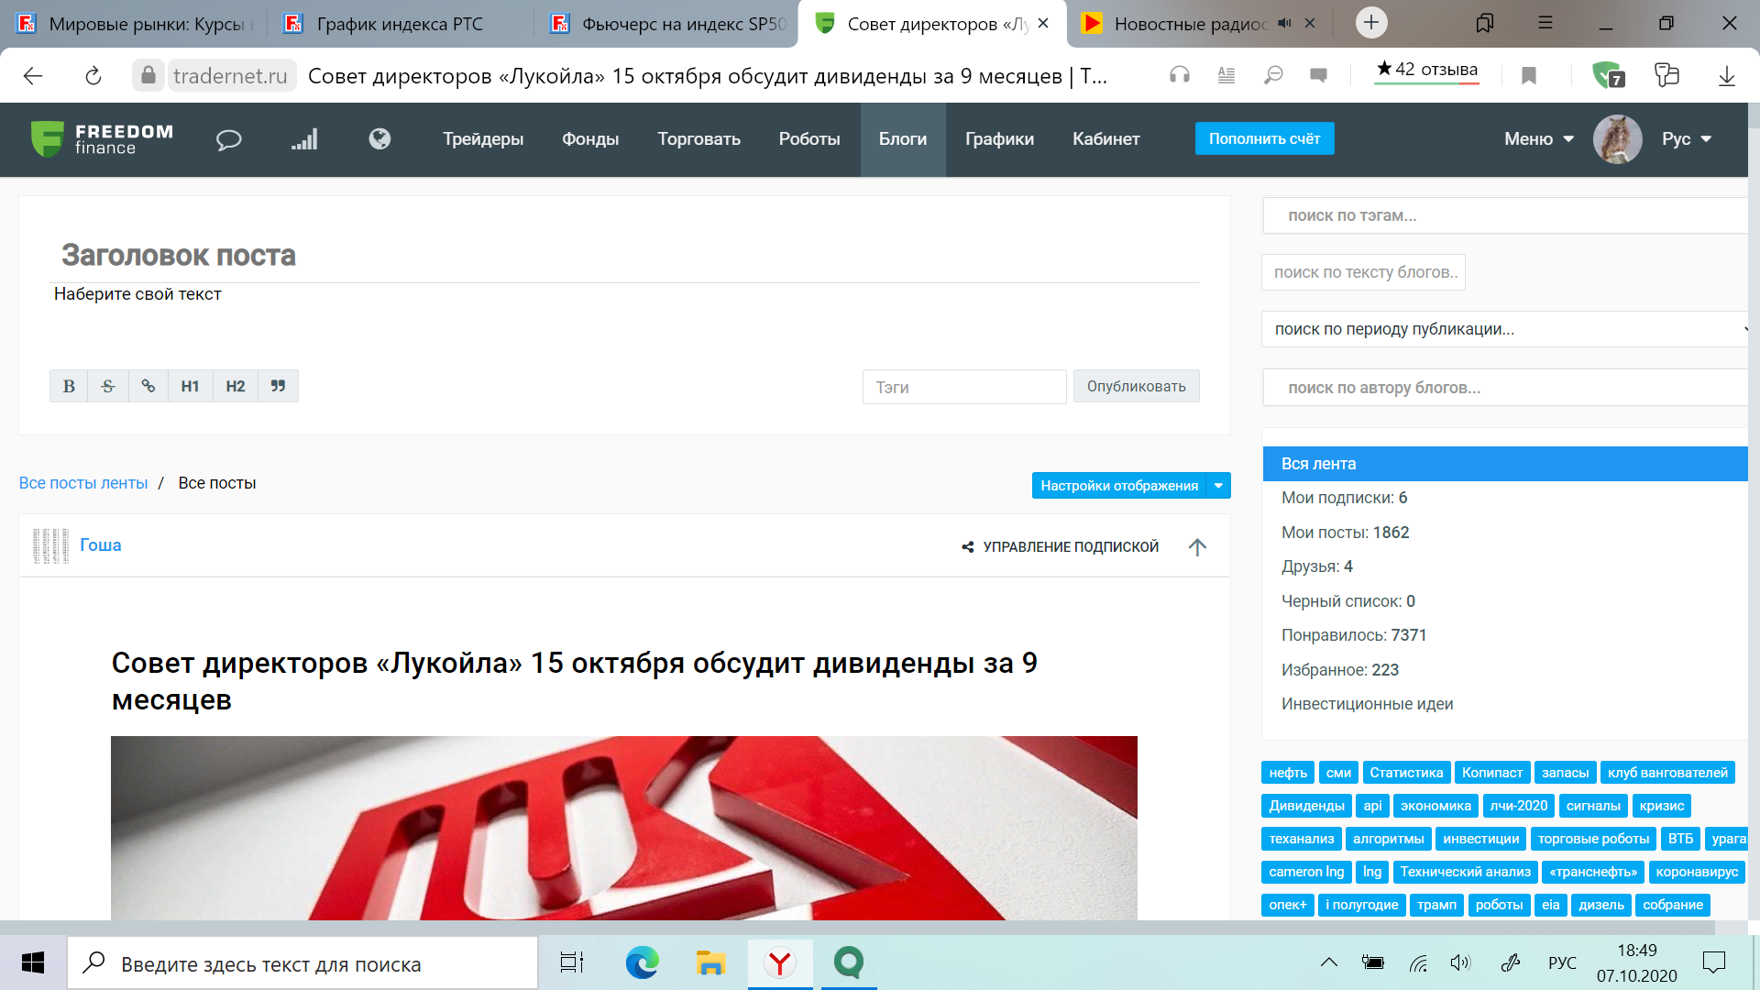Screen dimensions: 1760x990
Task: Open the downloads arrow icon
Action: [x=1727, y=76]
